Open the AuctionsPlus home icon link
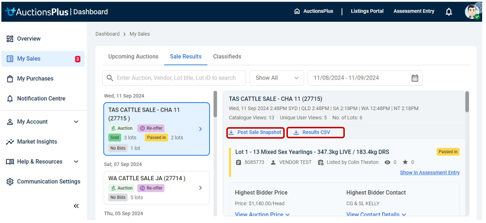The height and width of the screenshot is (223, 486). [x=297, y=11]
